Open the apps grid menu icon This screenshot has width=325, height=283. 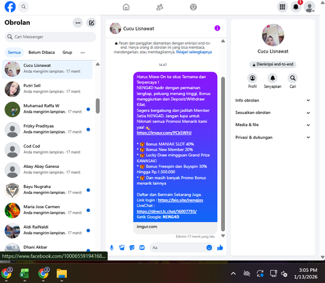tap(282, 7)
